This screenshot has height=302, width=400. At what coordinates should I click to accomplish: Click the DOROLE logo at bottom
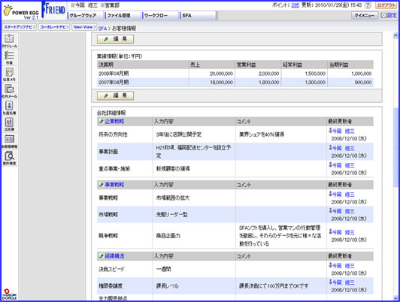tap(10, 294)
